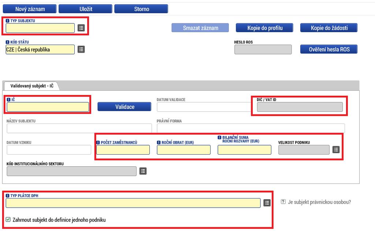This screenshot has width=375, height=231.
Task: Open the Typ plátce DPH list icon
Action: 267,203
